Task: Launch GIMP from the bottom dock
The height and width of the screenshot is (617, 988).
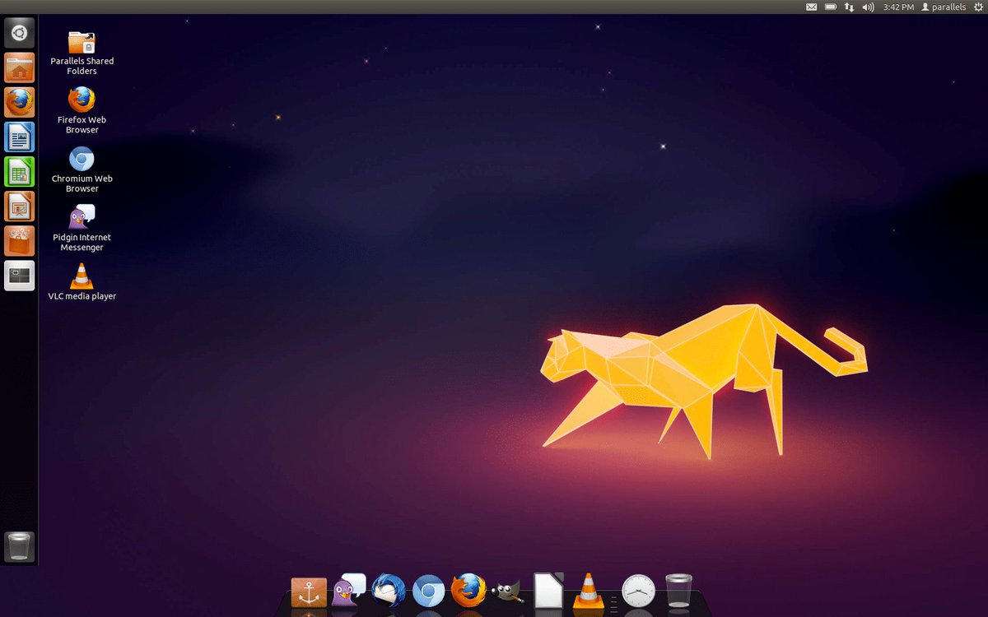Action: 508,591
